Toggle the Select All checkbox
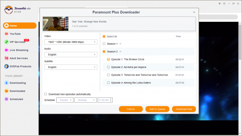 click(x=104, y=37)
